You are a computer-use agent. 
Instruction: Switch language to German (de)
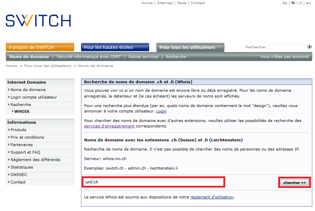pyautogui.click(x=285, y=3)
